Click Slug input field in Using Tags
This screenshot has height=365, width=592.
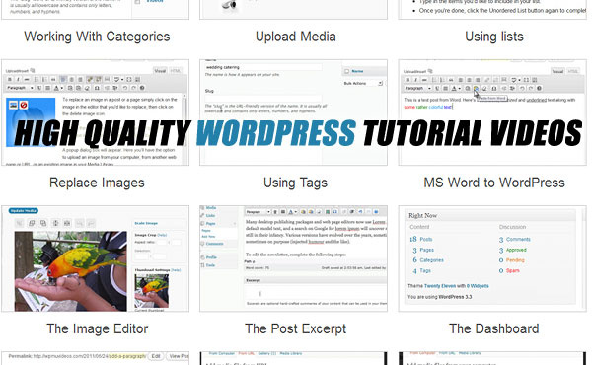pos(263,98)
